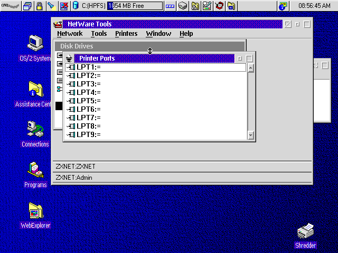The image size is (338, 253).
Task: Open the OS/2 Warp menu button in WarpCenter
Action: [11, 6]
